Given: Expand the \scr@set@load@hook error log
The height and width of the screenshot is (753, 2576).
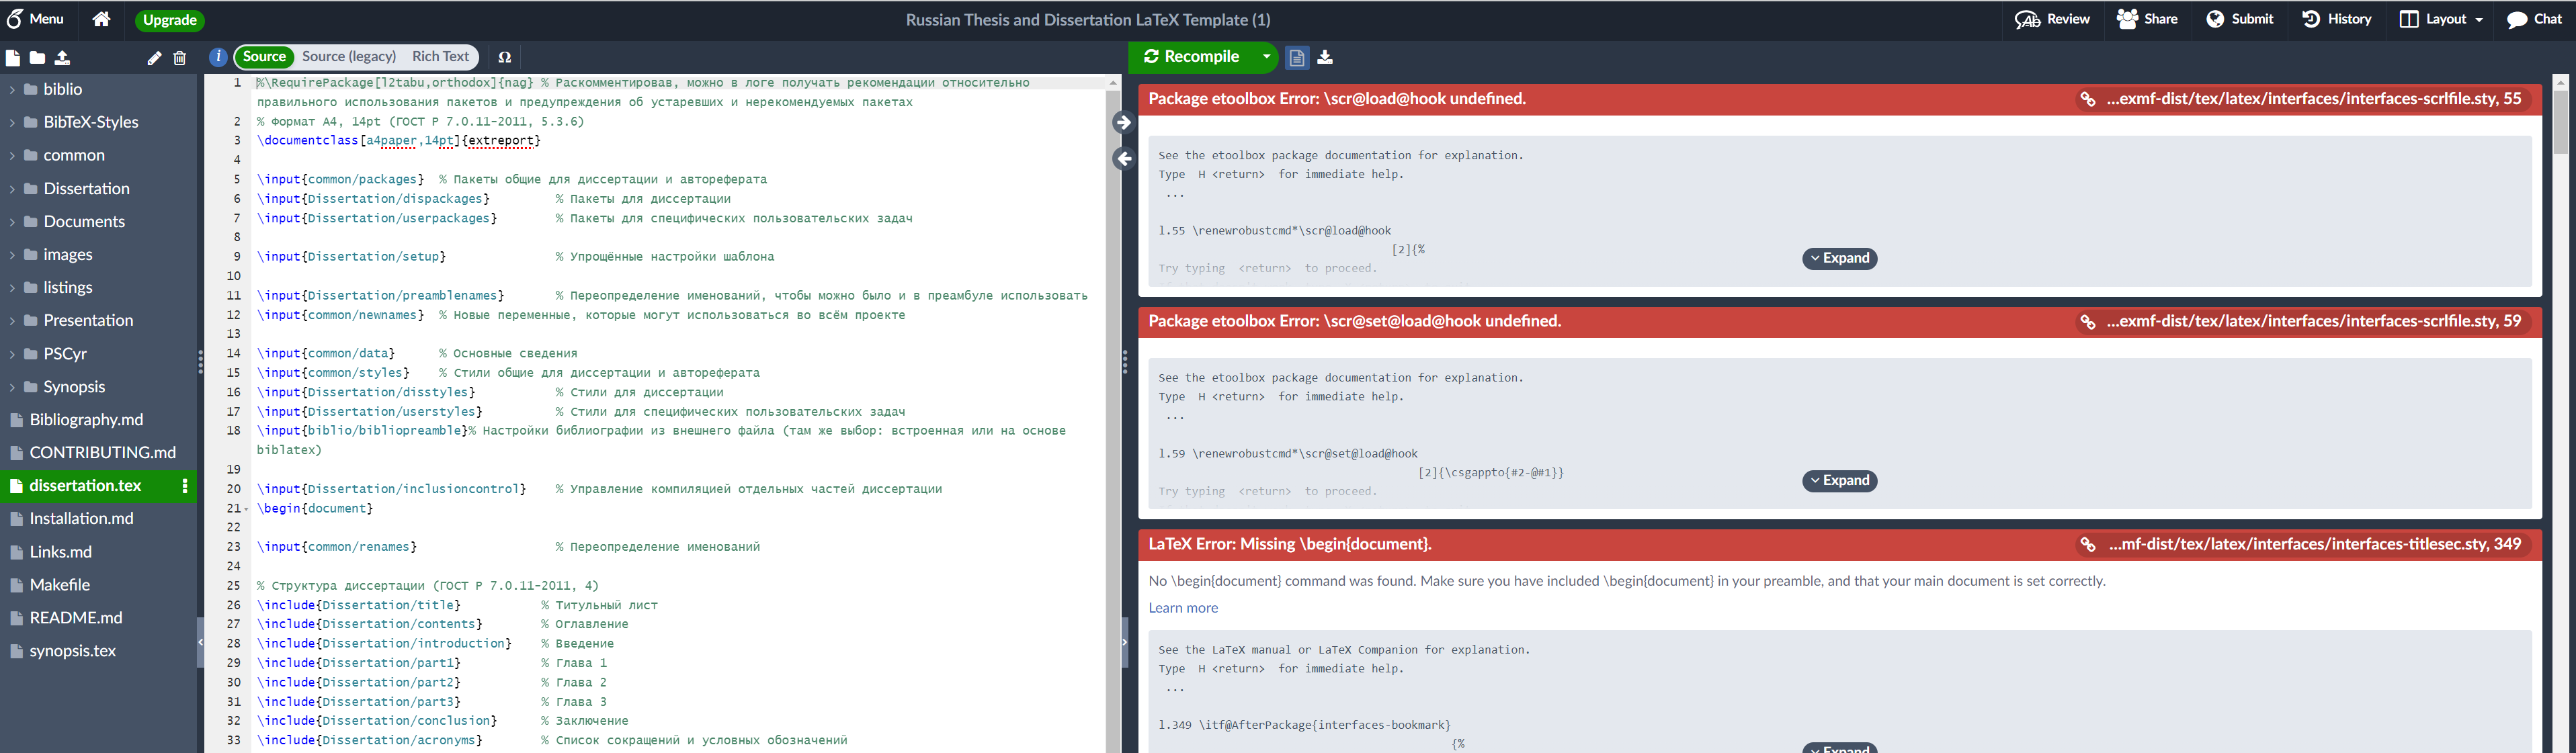Looking at the screenshot, I should (1839, 481).
